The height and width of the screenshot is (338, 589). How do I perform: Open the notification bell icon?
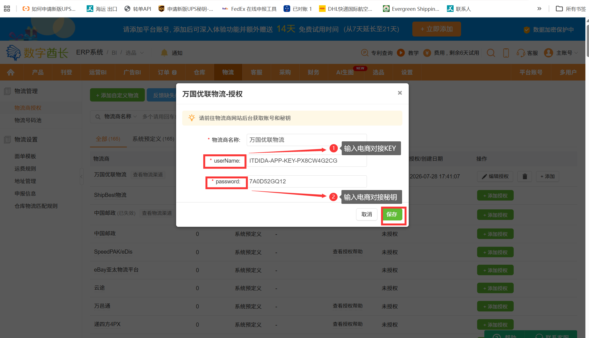pyautogui.click(x=164, y=53)
